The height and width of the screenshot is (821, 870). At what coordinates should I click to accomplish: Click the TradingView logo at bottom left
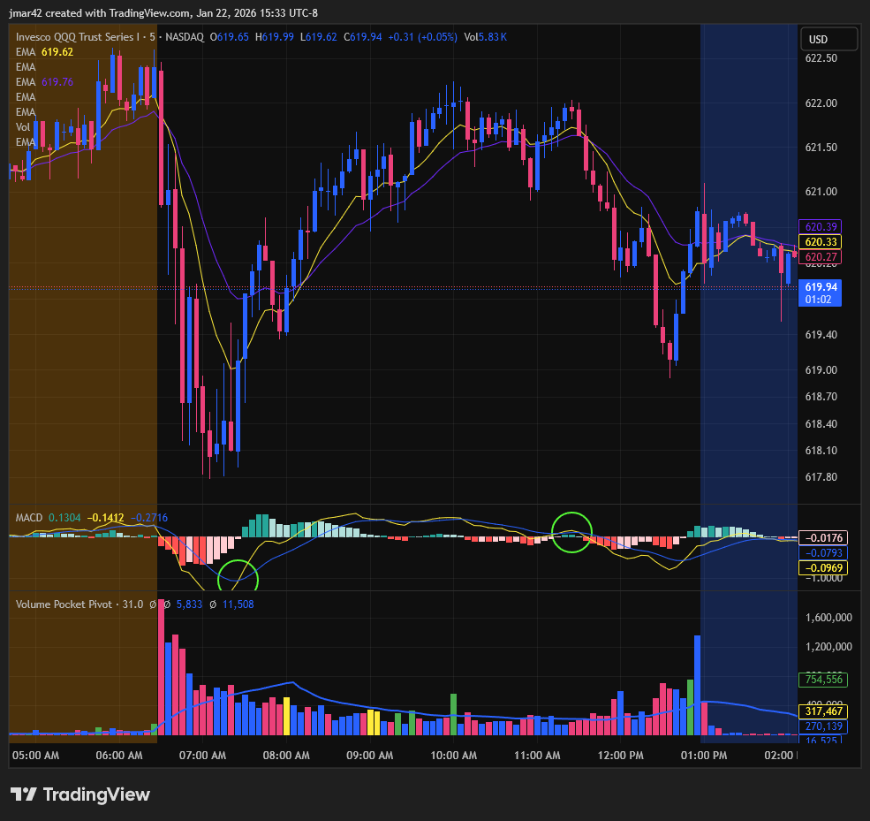point(80,794)
